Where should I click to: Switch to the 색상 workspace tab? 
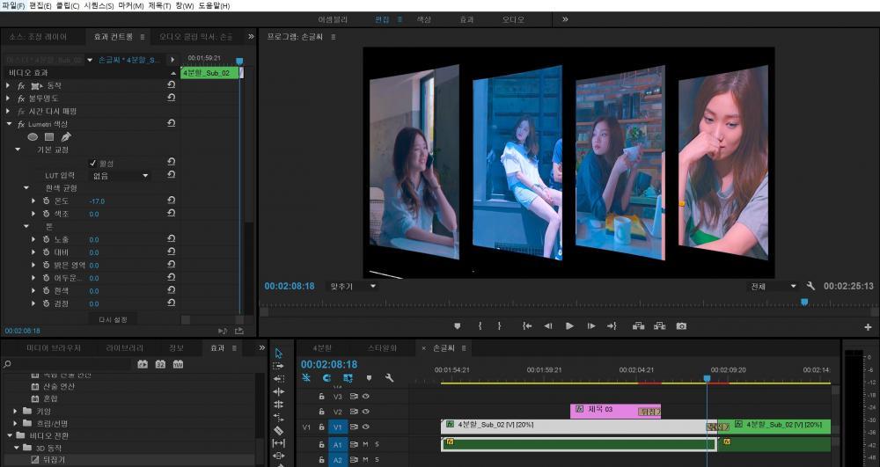click(x=423, y=19)
